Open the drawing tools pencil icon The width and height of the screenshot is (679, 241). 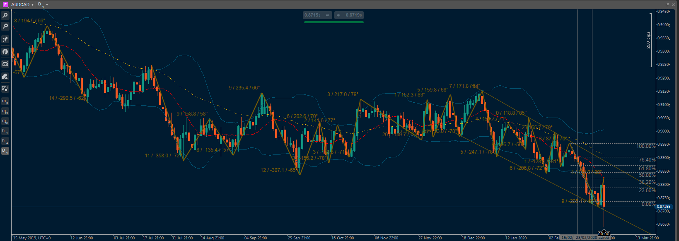pos(5,89)
